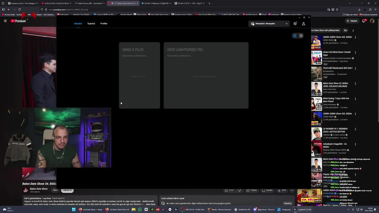This screenshot has width=379, height=213.
Task: Open the Kırmızı Kulak - YouTube bookmark
Action: (12, 14)
